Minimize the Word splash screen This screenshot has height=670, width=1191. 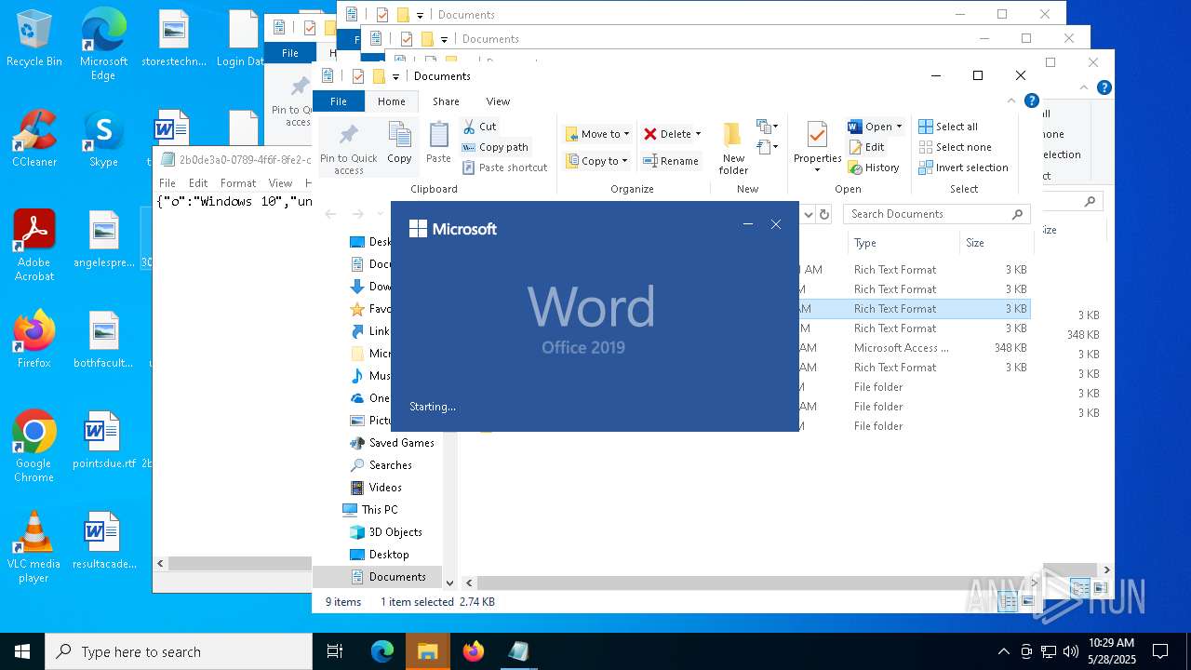(748, 224)
